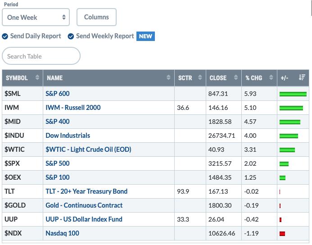
Task: Sort by the % CHG column arrows
Action: point(271,77)
